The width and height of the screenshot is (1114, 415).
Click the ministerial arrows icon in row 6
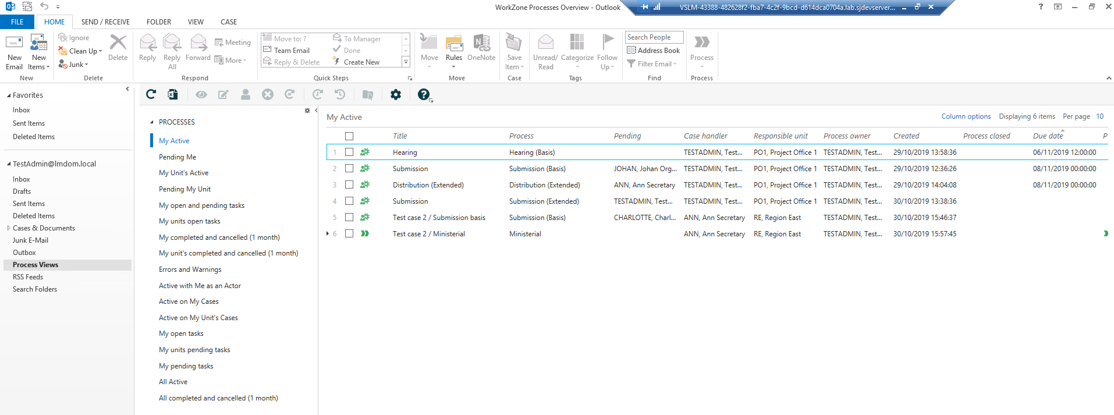[x=365, y=233]
